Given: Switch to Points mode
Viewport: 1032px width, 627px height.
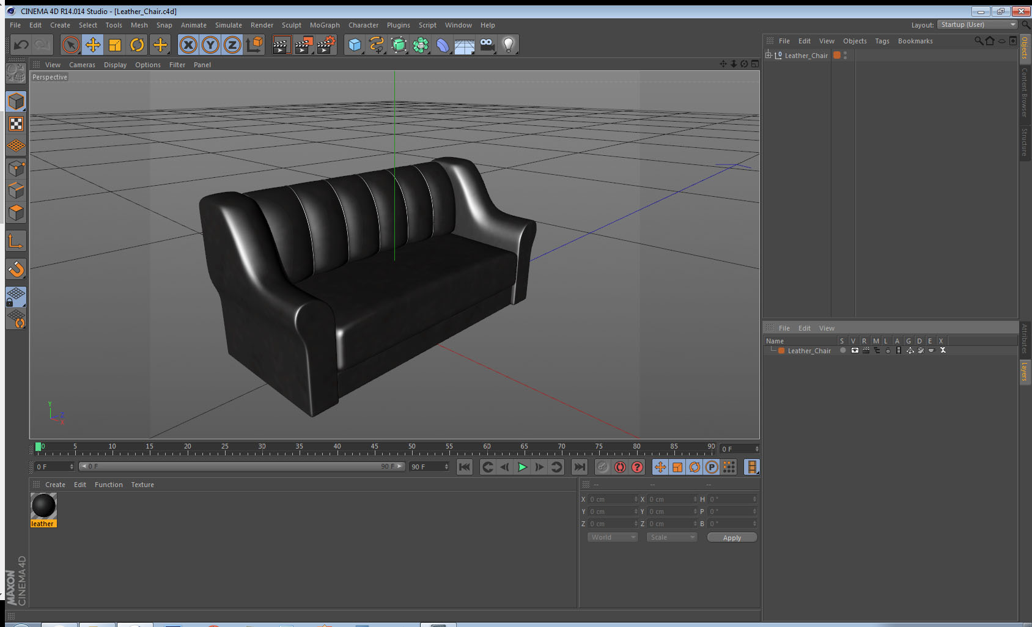Looking at the screenshot, I should coord(17,168).
